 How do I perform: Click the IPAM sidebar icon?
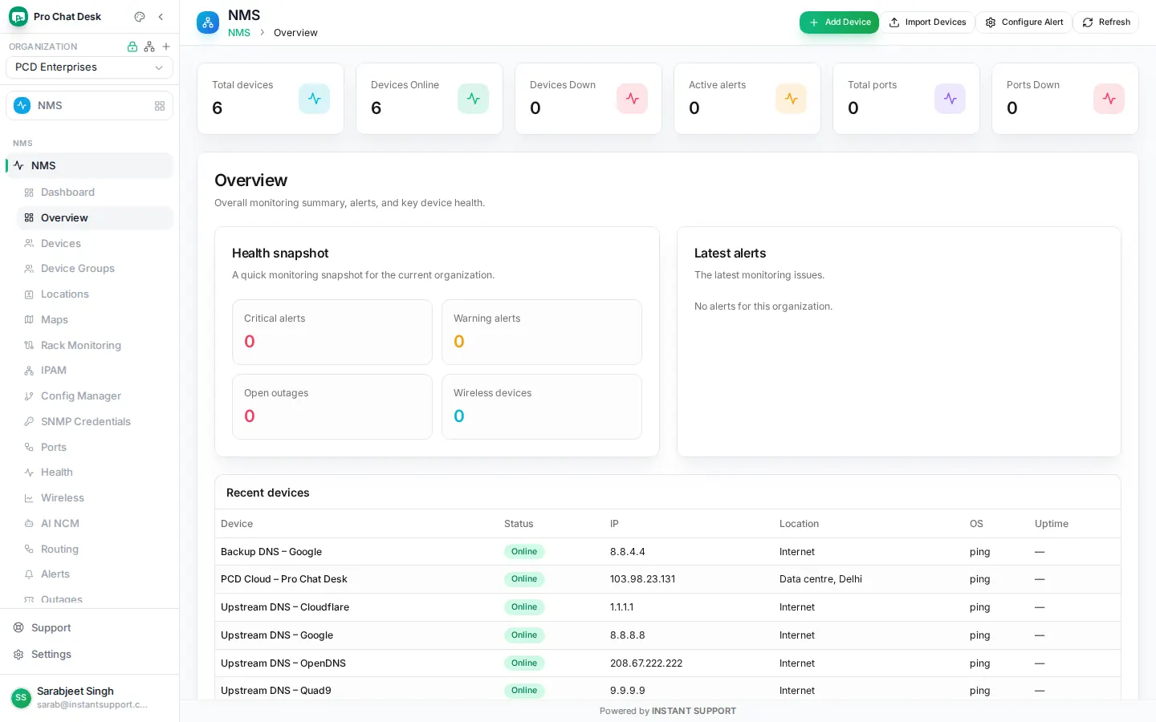29,371
